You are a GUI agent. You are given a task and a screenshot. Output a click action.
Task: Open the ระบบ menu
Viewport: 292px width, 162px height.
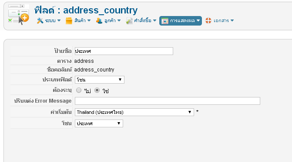(x=49, y=20)
